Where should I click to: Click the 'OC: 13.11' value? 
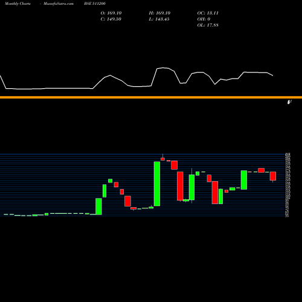(x=208, y=13)
